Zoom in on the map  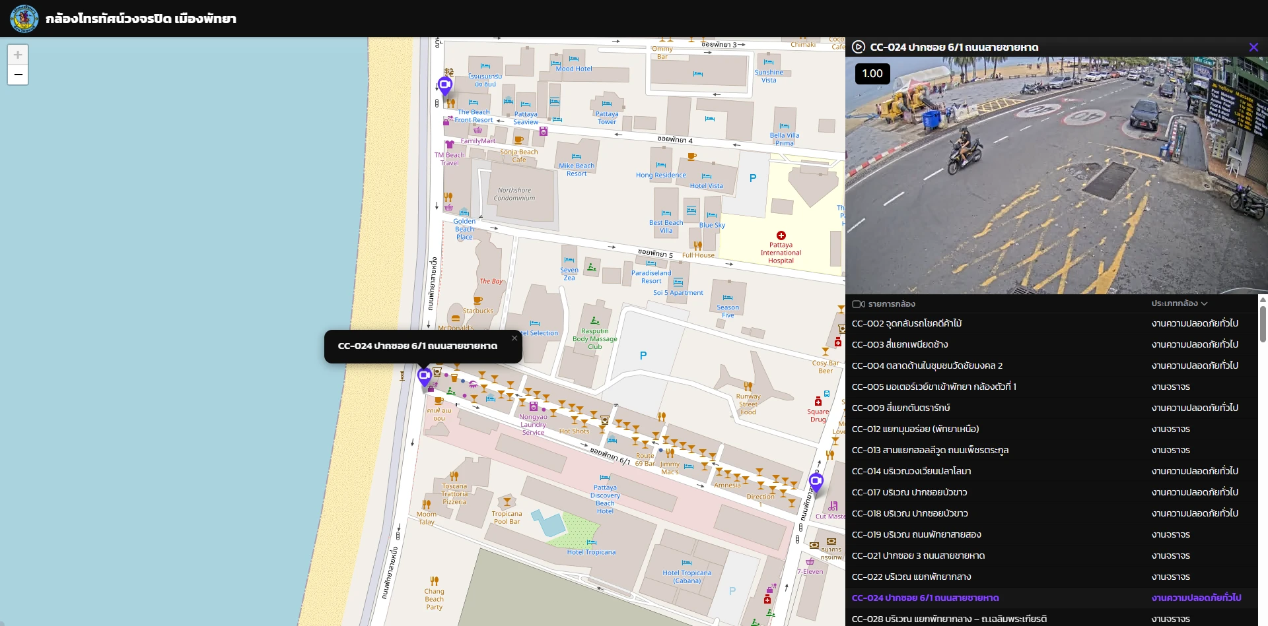click(18, 55)
